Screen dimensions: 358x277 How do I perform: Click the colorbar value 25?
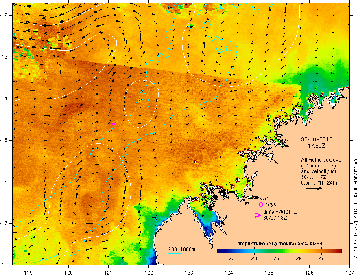pyautogui.click(x=276, y=259)
